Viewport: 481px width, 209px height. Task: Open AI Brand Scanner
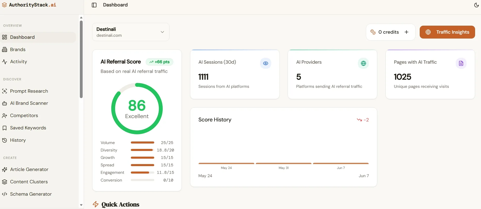tap(38, 103)
